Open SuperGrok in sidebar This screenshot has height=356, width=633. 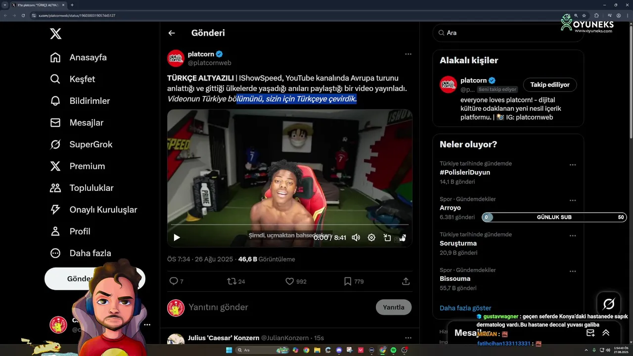click(82, 144)
